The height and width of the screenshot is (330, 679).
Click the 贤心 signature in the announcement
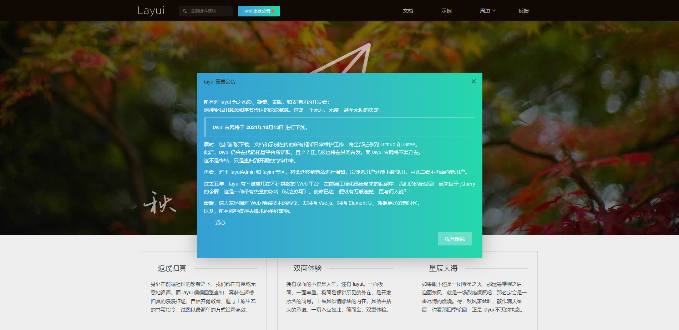coord(220,223)
